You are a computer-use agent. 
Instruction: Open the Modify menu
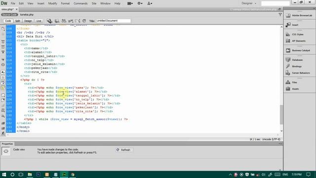(52, 3)
